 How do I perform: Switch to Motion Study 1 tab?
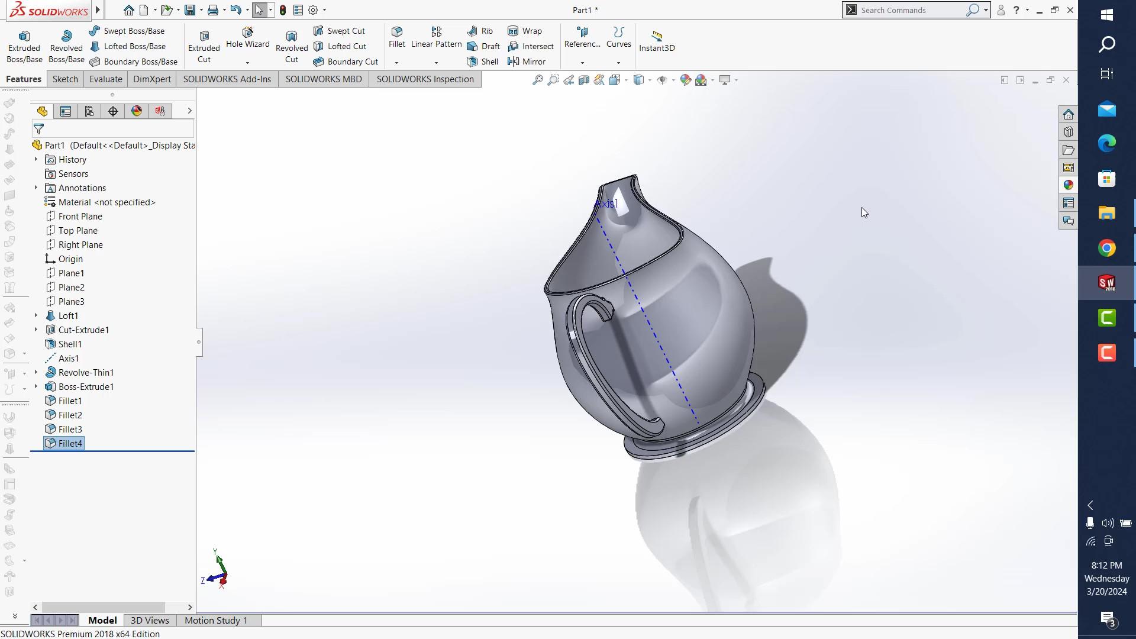tap(215, 620)
